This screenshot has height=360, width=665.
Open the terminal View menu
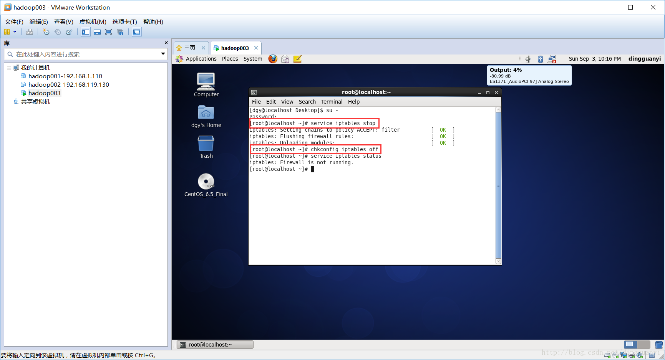[287, 102]
